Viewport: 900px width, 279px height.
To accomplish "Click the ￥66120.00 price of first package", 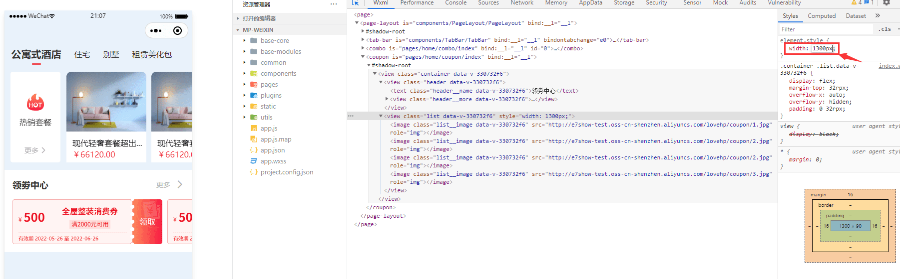I will [x=94, y=154].
